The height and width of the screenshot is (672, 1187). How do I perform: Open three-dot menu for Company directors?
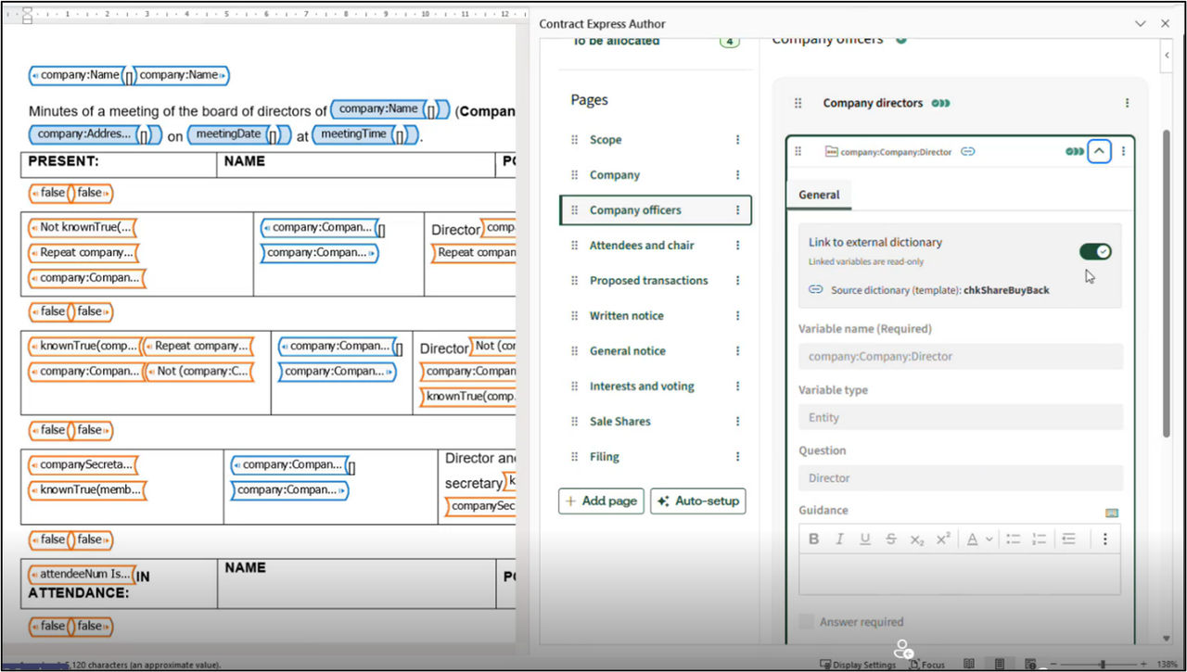coord(1127,103)
